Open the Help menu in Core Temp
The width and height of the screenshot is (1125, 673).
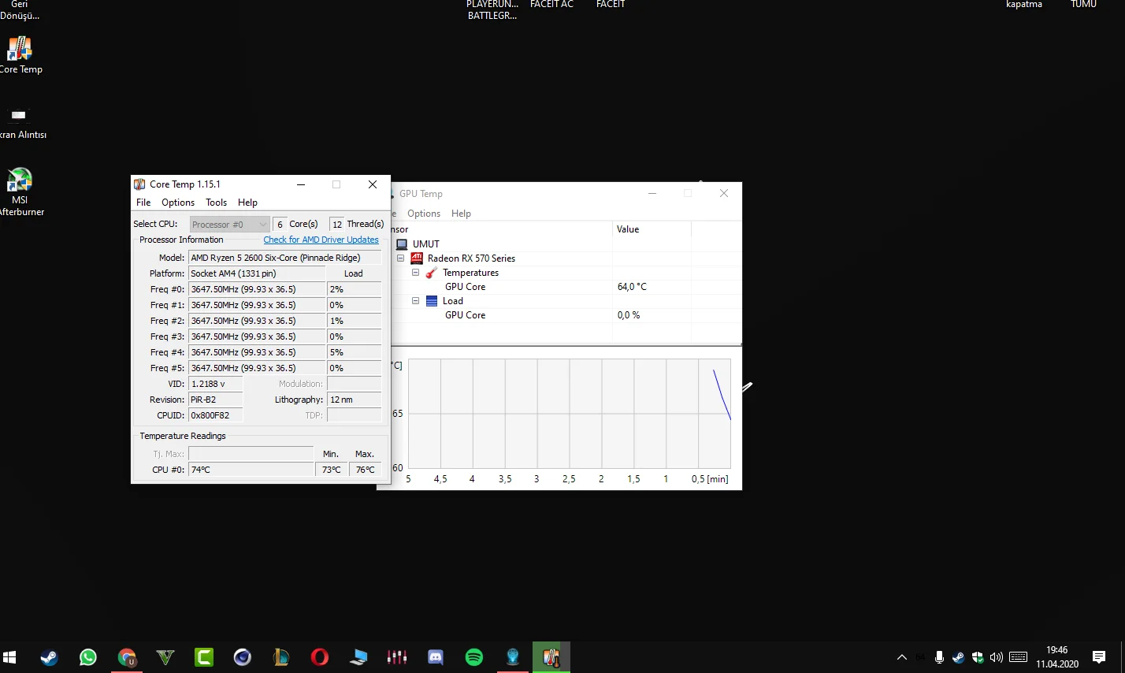[247, 203]
